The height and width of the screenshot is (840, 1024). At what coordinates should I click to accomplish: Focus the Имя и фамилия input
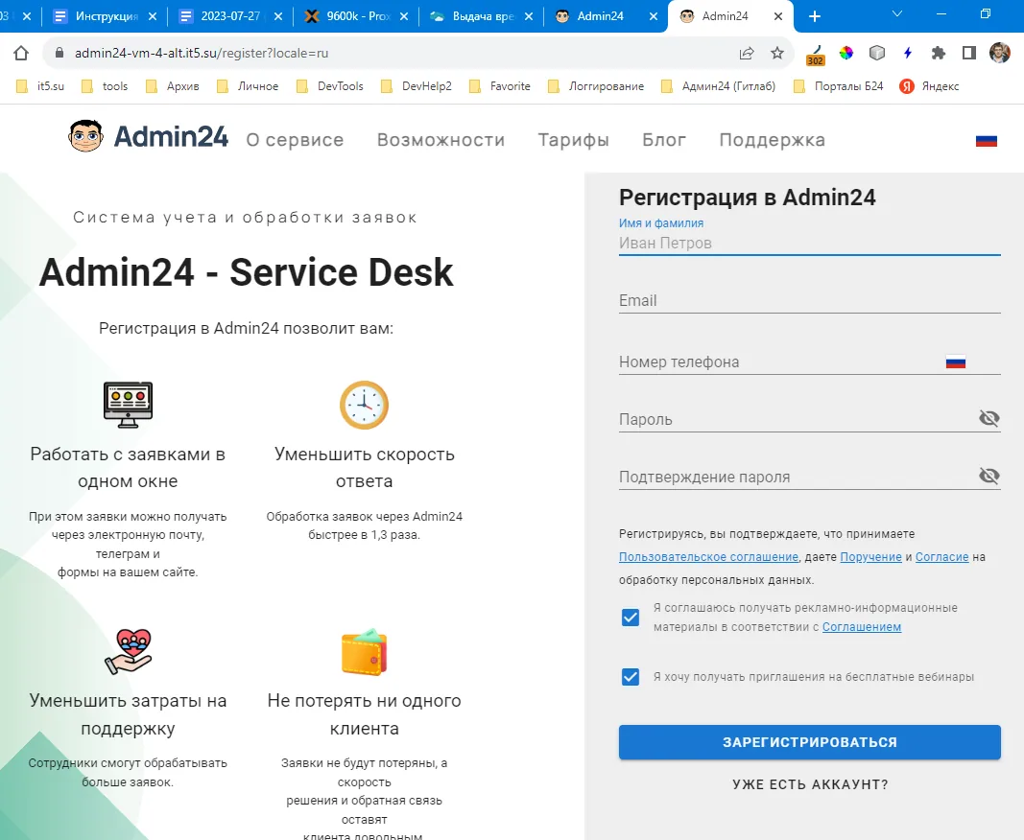pyautogui.click(x=810, y=243)
